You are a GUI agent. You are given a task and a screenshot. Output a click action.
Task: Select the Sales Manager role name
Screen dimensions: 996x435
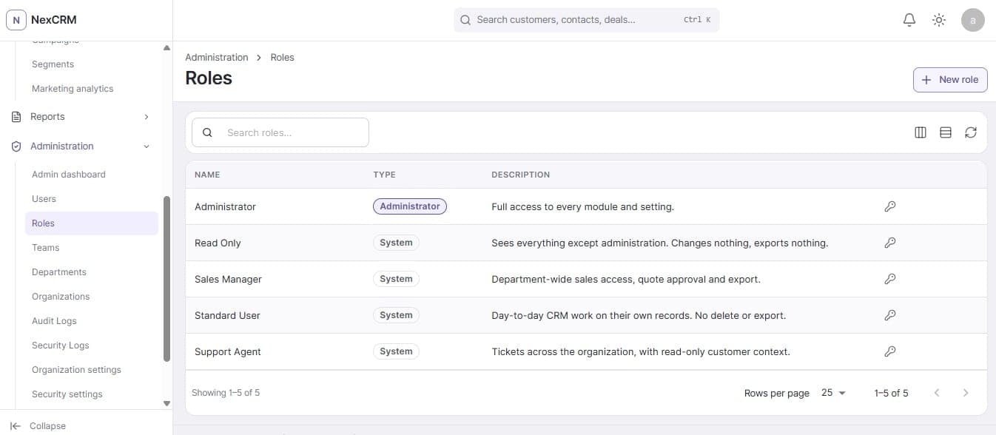(x=228, y=279)
